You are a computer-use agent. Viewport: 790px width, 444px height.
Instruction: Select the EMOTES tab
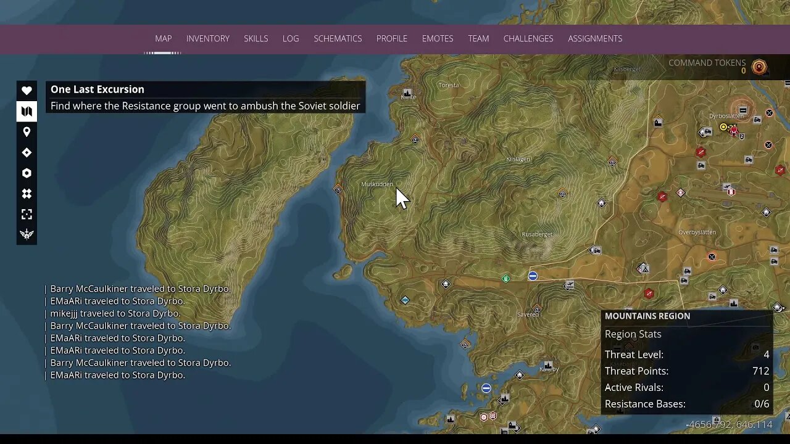tap(438, 38)
